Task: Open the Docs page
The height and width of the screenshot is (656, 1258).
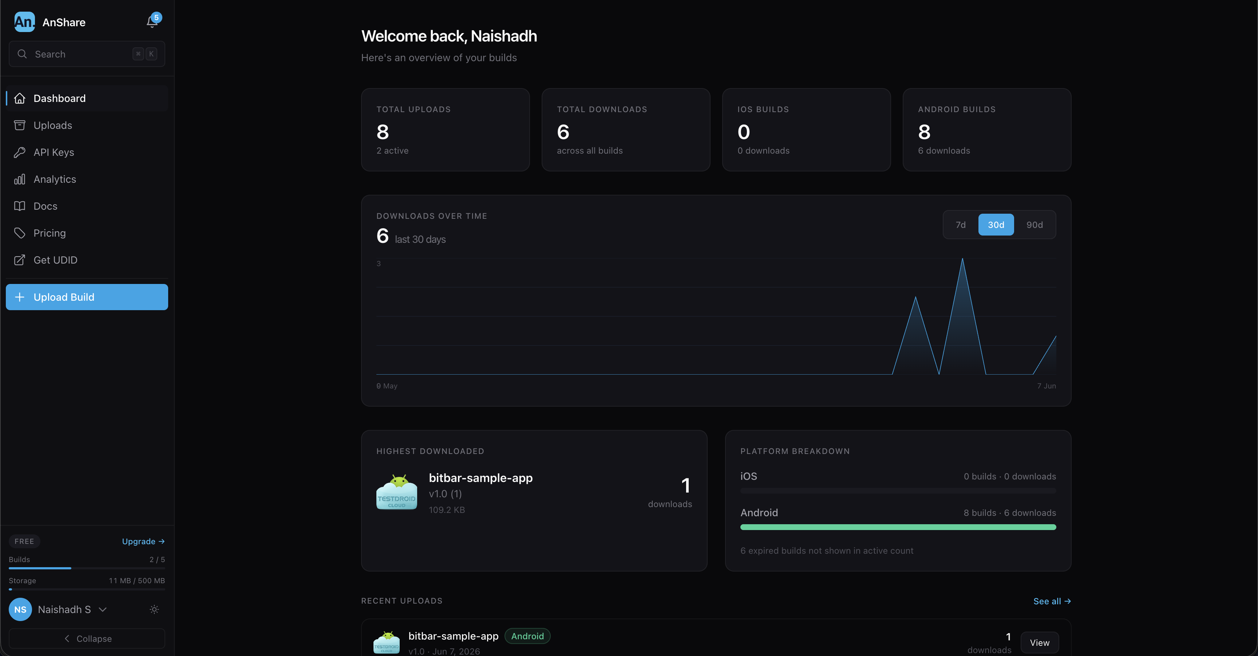Action: 87,206
